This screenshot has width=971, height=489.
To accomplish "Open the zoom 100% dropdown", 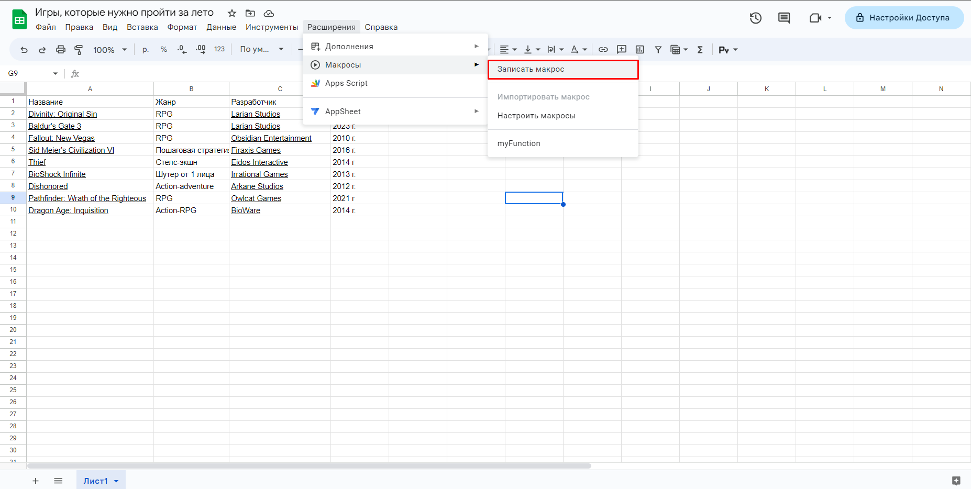I will click(110, 50).
